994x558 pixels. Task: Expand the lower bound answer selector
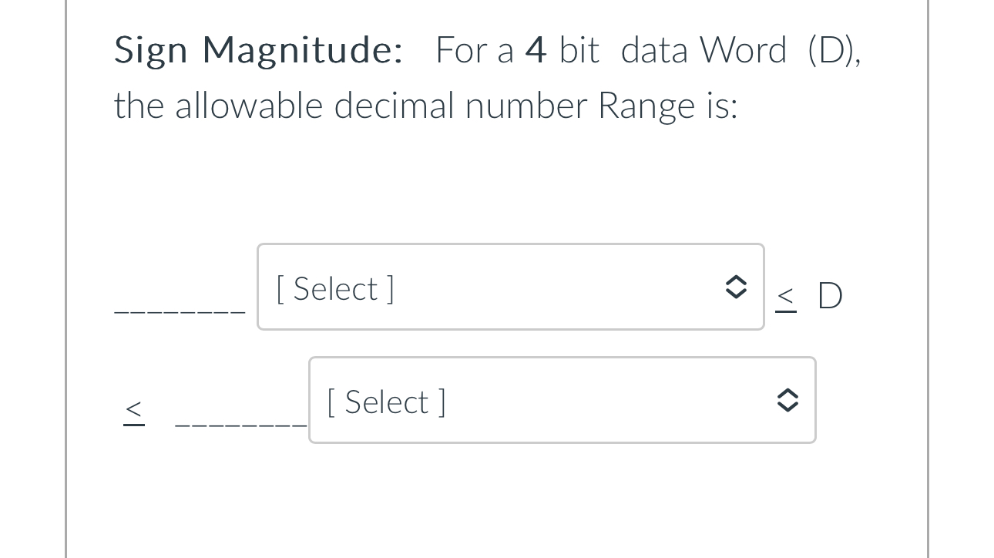click(x=562, y=400)
